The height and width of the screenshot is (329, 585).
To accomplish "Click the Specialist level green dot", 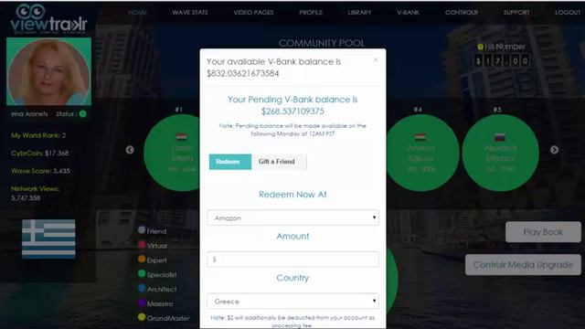I will click(142, 273).
